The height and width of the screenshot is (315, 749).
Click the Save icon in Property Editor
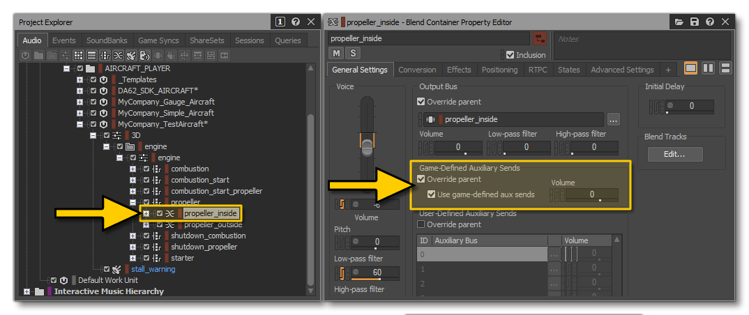pyautogui.click(x=694, y=22)
